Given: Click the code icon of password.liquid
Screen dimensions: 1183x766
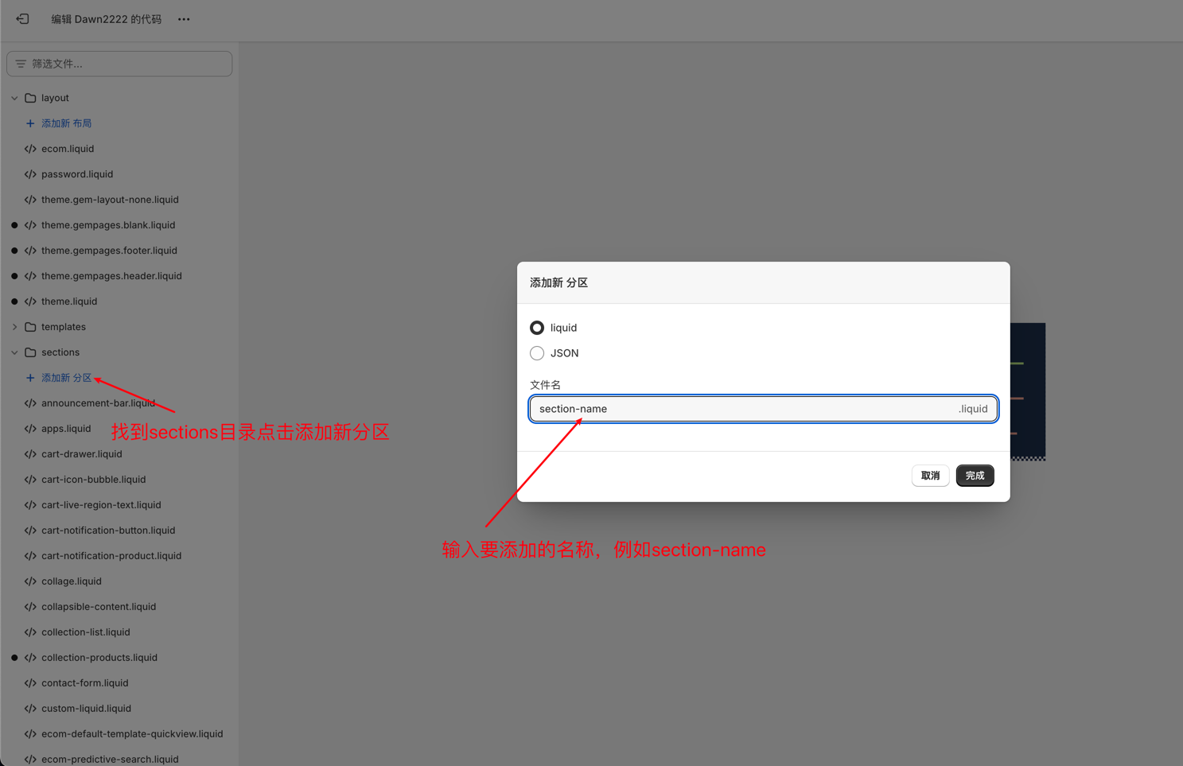Looking at the screenshot, I should 30,174.
